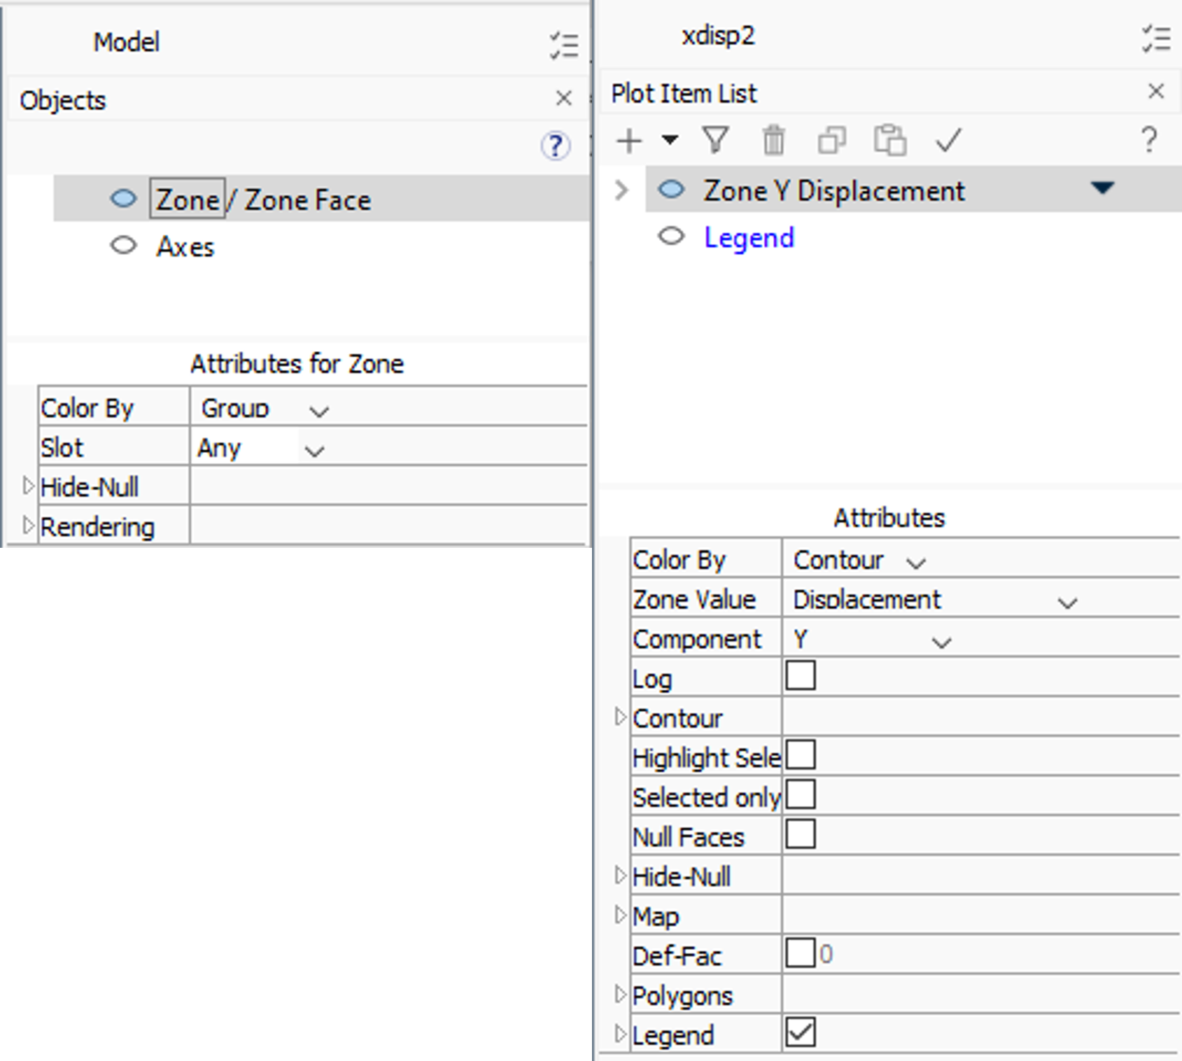Open the filter funnel icon in Plot Item List
1182x1061 pixels.
(715, 141)
